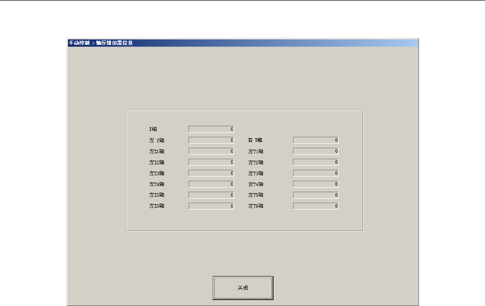Select the 左Z1轴 feedback field

click(211, 151)
